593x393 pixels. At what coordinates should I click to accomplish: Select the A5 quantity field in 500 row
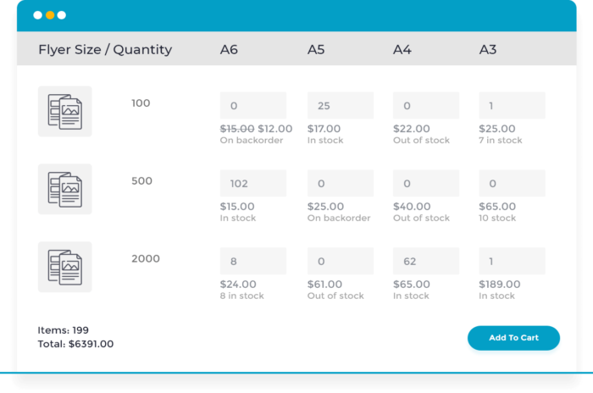pyautogui.click(x=341, y=183)
